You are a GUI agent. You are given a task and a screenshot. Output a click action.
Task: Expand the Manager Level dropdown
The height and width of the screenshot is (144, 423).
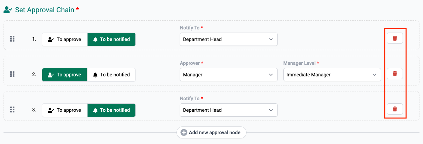(332, 75)
